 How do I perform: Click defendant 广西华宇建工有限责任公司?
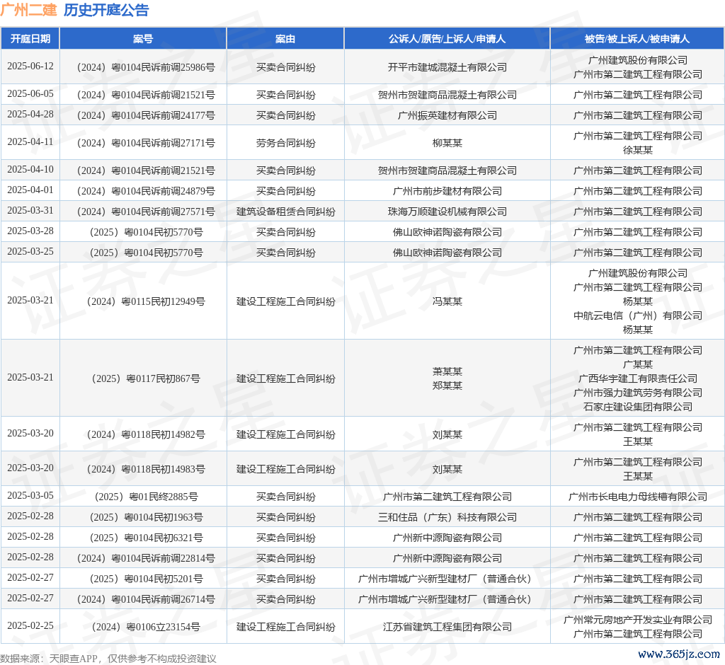click(x=638, y=378)
